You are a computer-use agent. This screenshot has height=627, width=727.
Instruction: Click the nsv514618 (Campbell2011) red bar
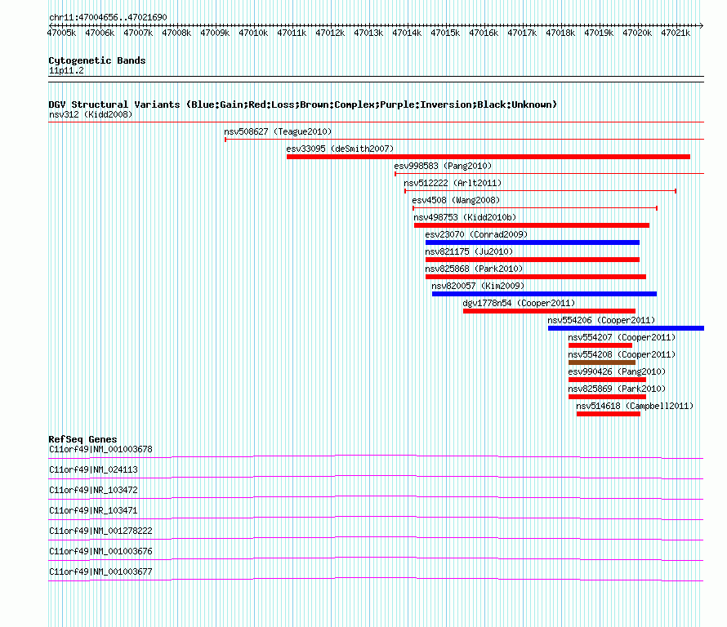coord(609,414)
